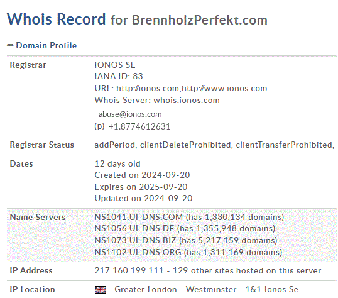This screenshot has height=298, width=338.
Task: Click the Created on 2024-09-20 date
Action: pos(142,175)
